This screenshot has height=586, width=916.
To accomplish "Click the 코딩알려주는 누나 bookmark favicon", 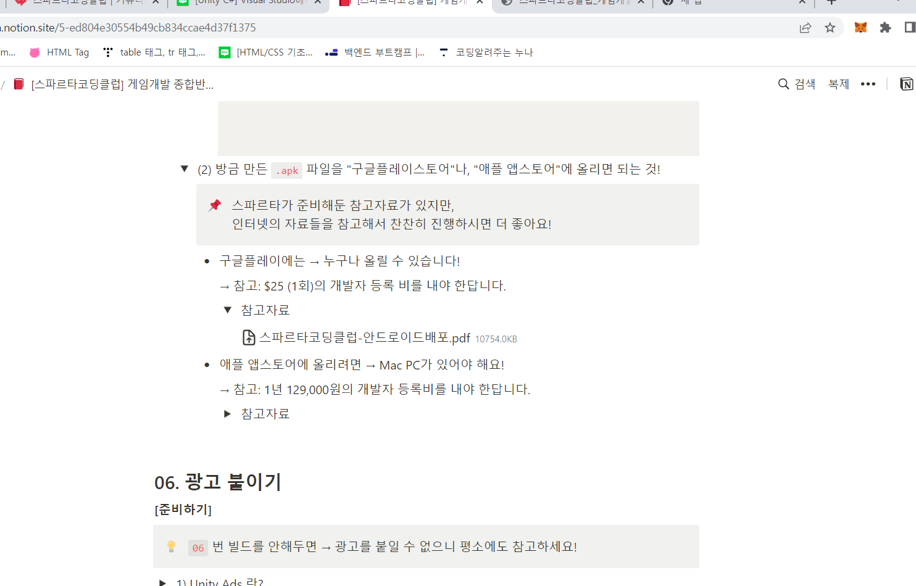I will 443,52.
